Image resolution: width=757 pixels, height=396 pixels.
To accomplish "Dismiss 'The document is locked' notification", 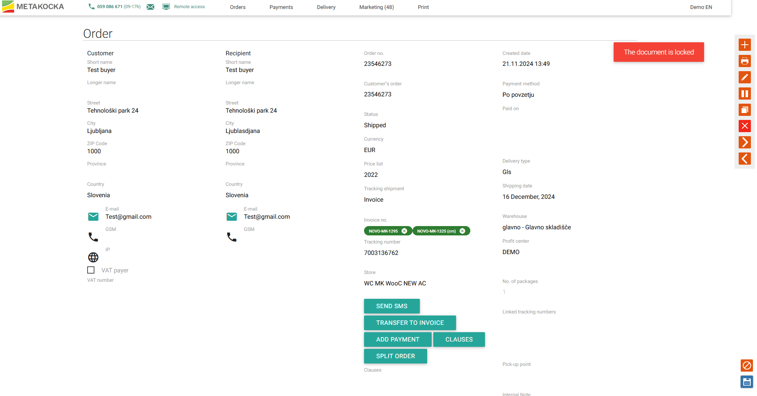I will coord(658,52).
